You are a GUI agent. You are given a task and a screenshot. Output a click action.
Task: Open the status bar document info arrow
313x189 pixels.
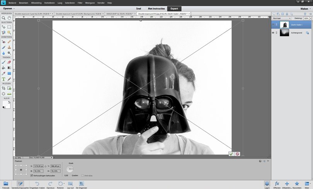52,158
